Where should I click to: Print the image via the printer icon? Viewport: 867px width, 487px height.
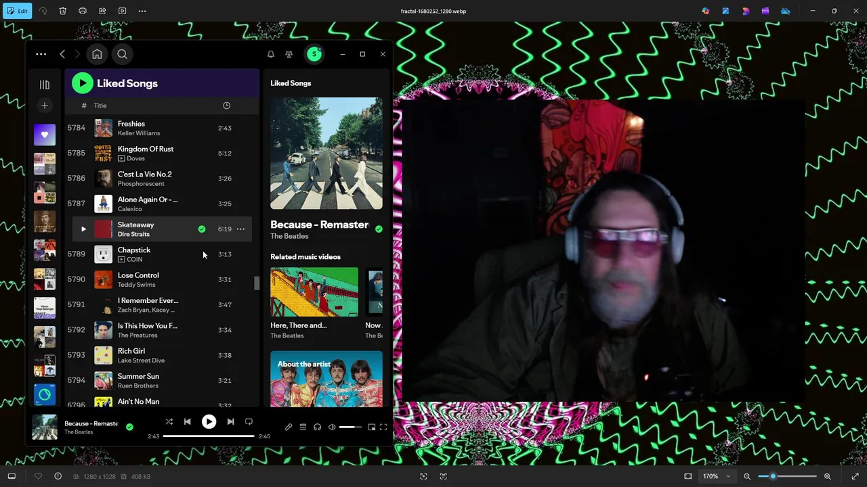pos(83,11)
